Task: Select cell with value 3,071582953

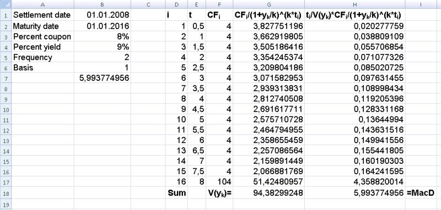Action: (x=268, y=78)
